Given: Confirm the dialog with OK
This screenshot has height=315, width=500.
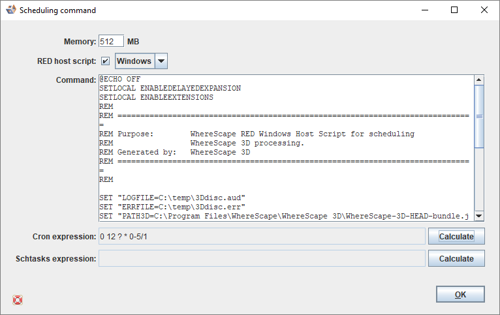Looking at the screenshot, I should [x=460, y=295].
